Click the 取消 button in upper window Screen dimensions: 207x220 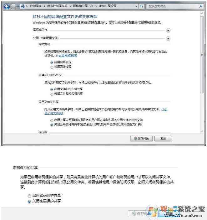click(163, 139)
